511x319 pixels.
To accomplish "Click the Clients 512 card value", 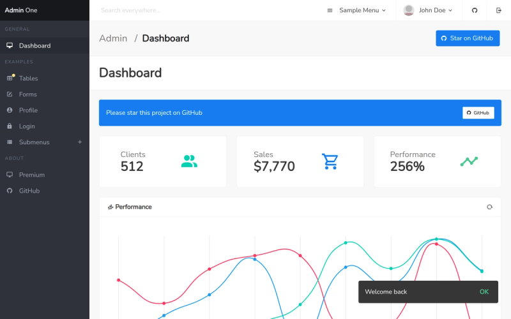I will point(132,167).
